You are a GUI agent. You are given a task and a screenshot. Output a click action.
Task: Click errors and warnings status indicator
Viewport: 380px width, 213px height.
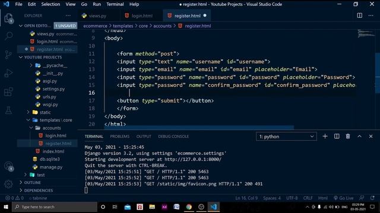coord(14,198)
